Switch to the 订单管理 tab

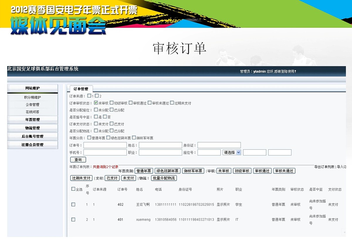(x=81, y=88)
